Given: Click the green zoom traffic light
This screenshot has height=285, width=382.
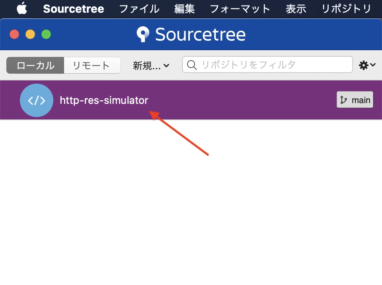Looking at the screenshot, I should (46, 34).
